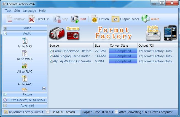This screenshot has width=180, height=117.
Task: Select the All to AAC icon
Action: [25, 78]
